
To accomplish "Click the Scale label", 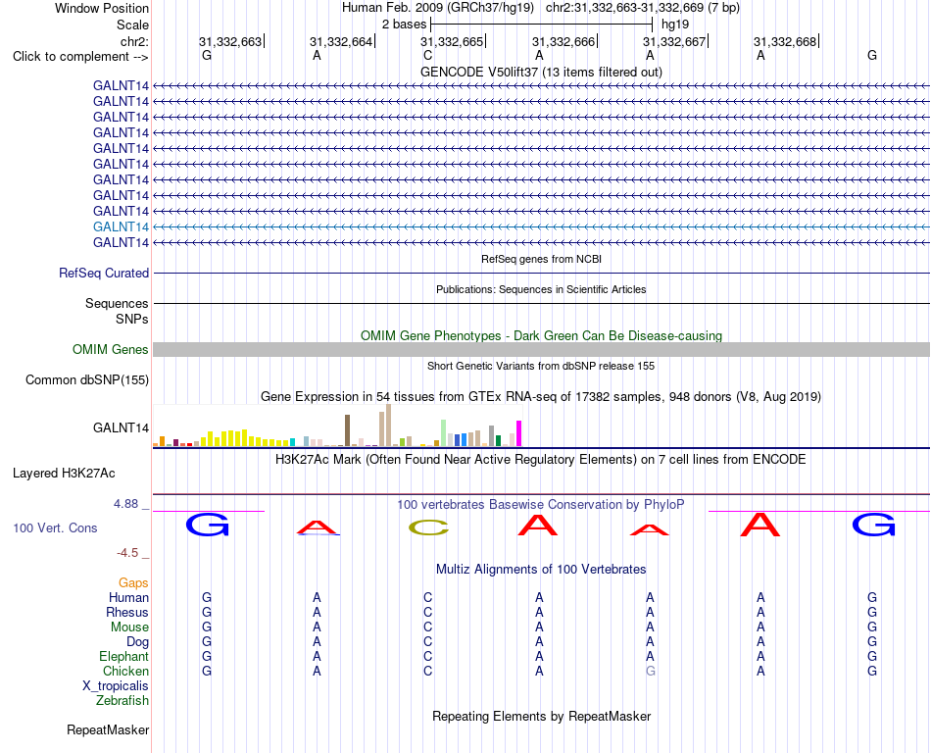I will click(x=132, y=25).
